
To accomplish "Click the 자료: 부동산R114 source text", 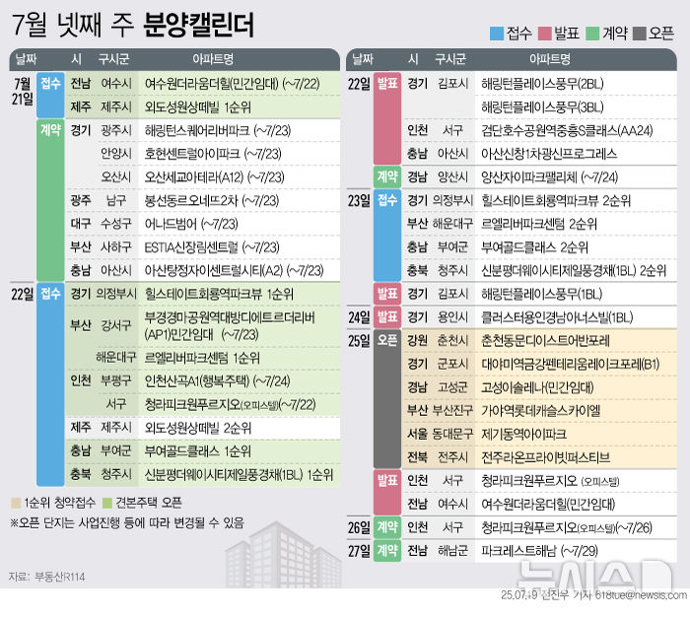I will click(40, 576).
